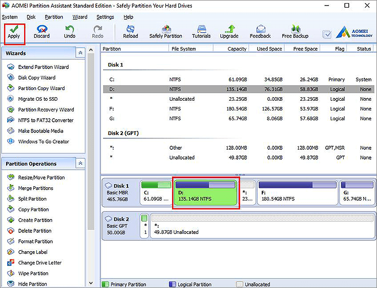377x288 pixels.
Task: Choose Resize/Move Partition operation
Action: click(41, 178)
